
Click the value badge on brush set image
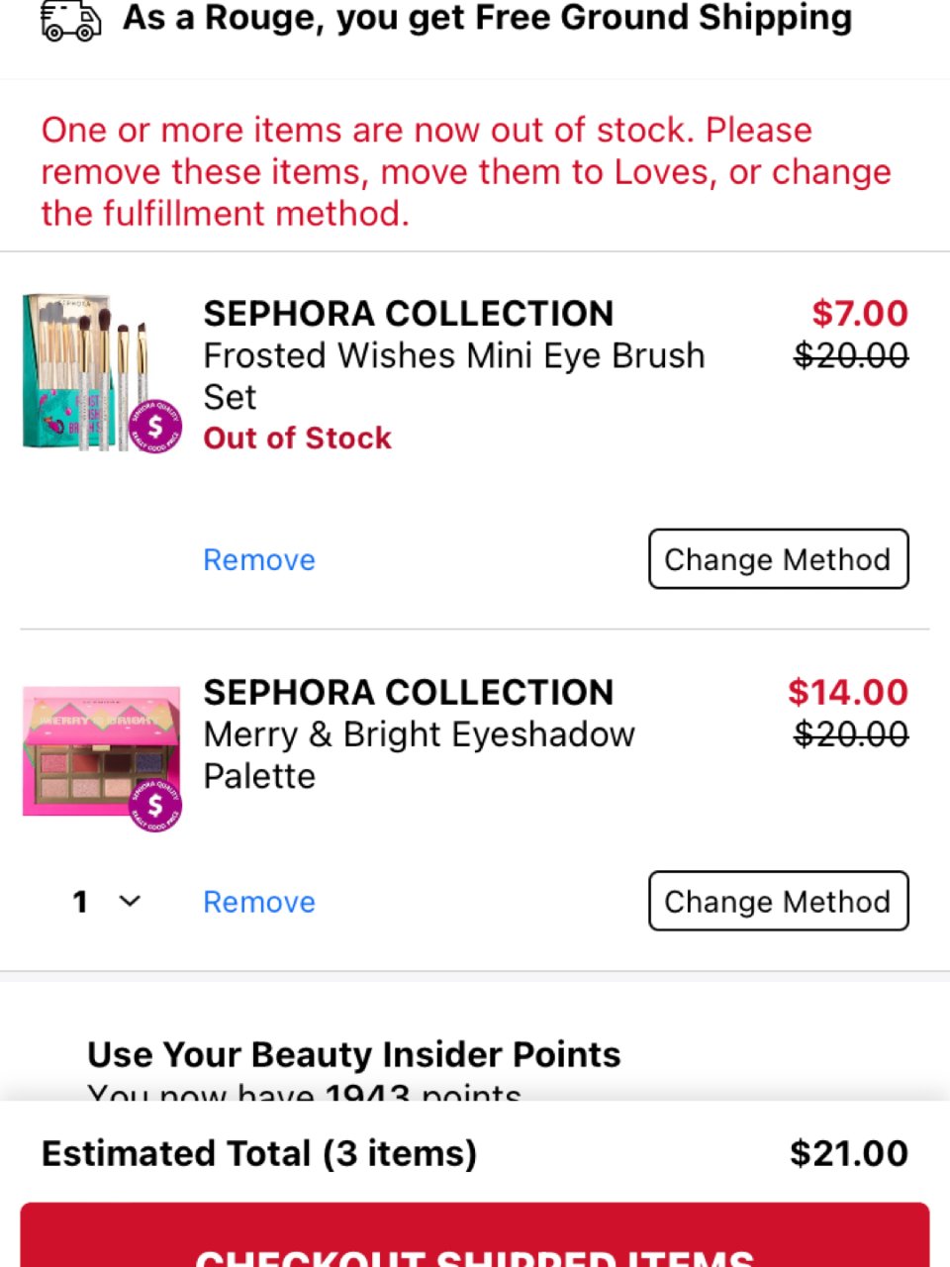pos(155,427)
